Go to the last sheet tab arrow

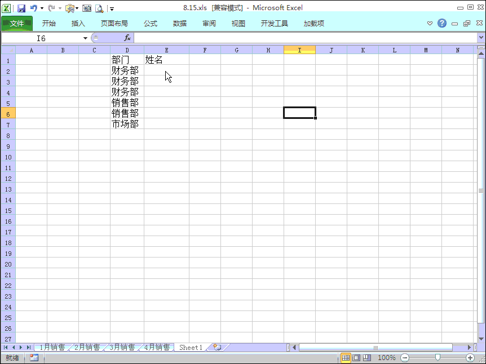click(x=29, y=348)
